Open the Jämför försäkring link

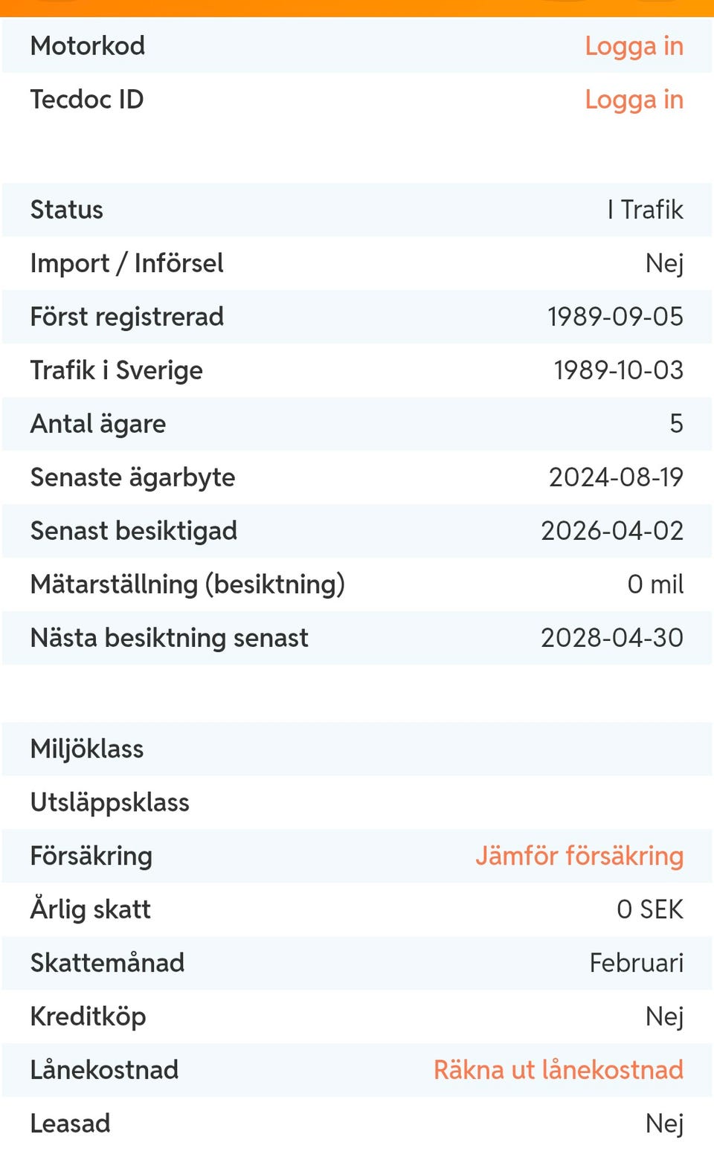[579, 856]
